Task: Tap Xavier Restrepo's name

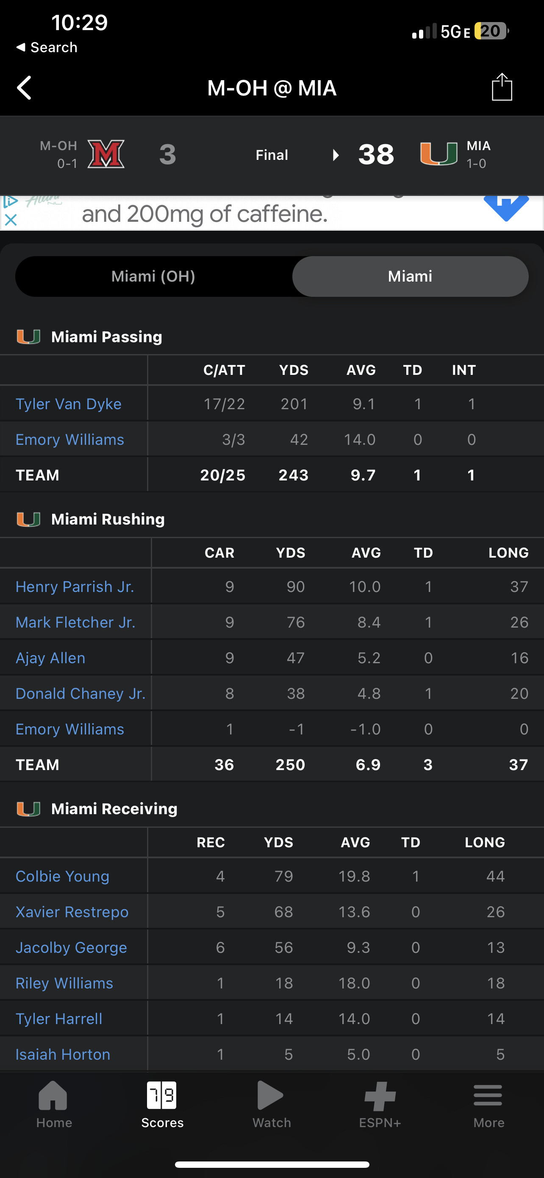Action: click(x=72, y=911)
